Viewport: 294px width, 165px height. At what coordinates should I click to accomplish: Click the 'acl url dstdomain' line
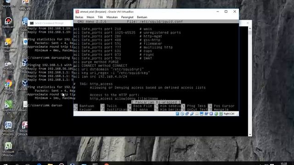click(x=108, y=69)
